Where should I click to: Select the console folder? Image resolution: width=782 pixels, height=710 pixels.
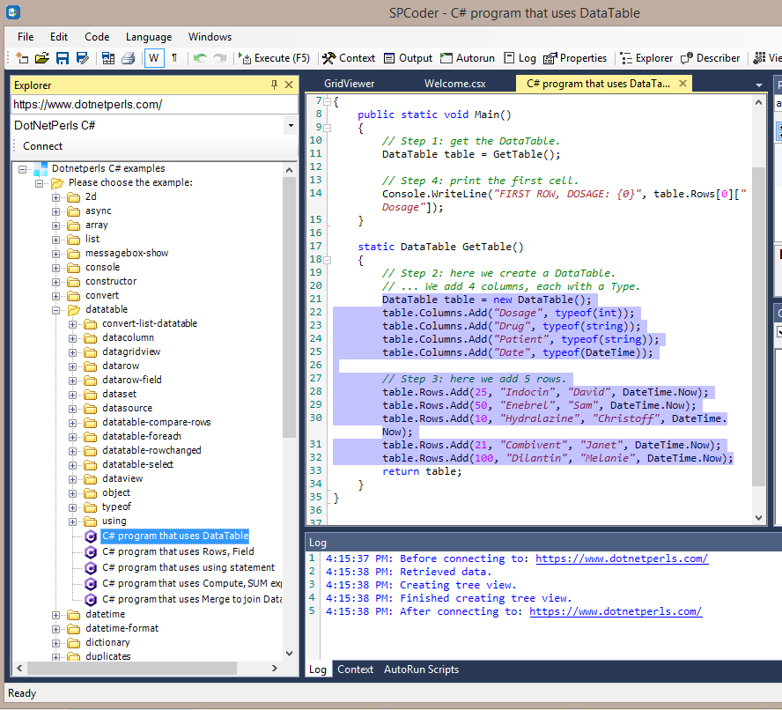point(102,268)
